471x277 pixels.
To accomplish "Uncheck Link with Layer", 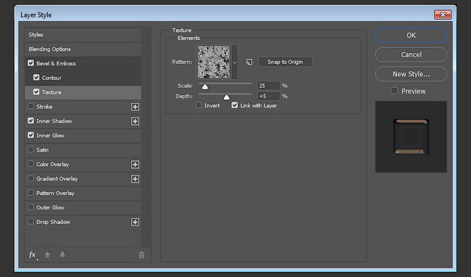I will [235, 105].
